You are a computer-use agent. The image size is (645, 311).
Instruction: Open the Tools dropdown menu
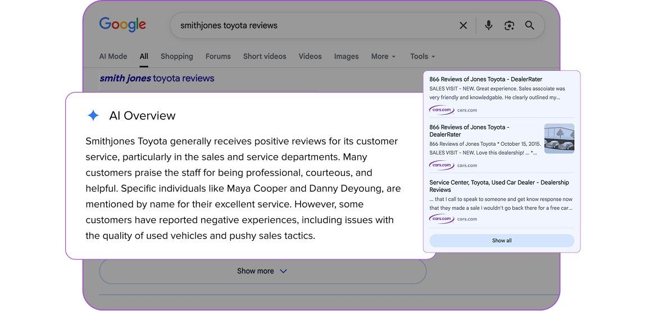[x=423, y=56]
